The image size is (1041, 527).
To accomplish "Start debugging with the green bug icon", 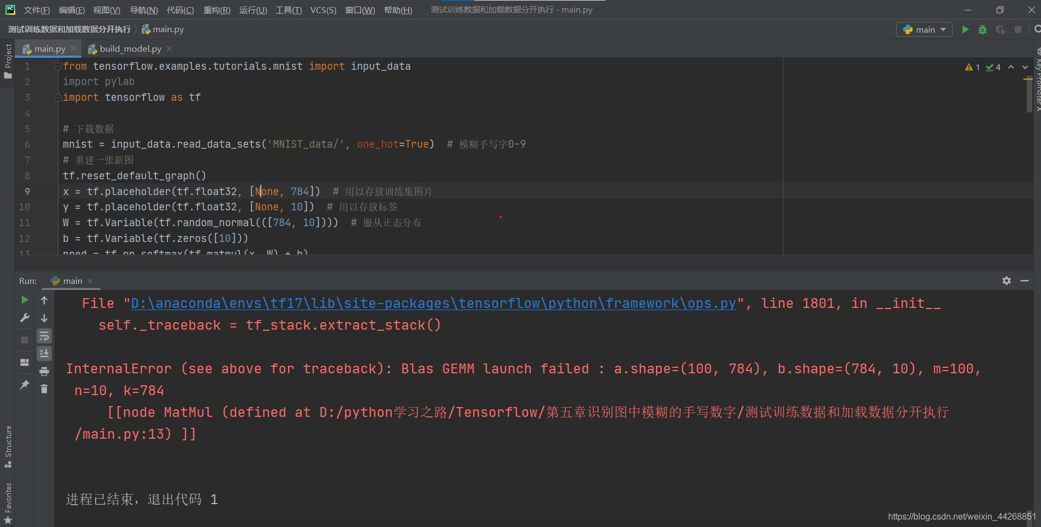I will [x=983, y=29].
